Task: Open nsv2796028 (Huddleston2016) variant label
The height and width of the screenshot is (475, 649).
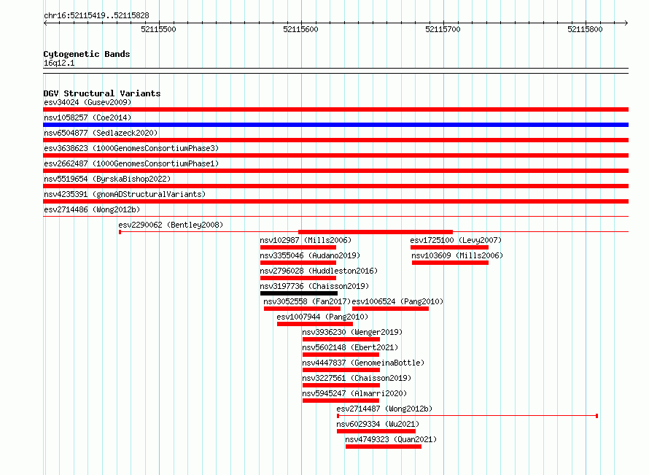Action: click(319, 271)
